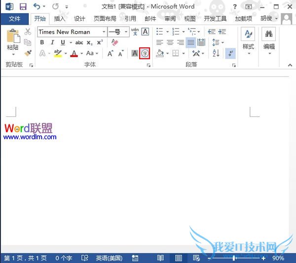The width and height of the screenshot is (296, 263).
Task: Collapse the ribbon with the caret
Action: click(x=290, y=65)
